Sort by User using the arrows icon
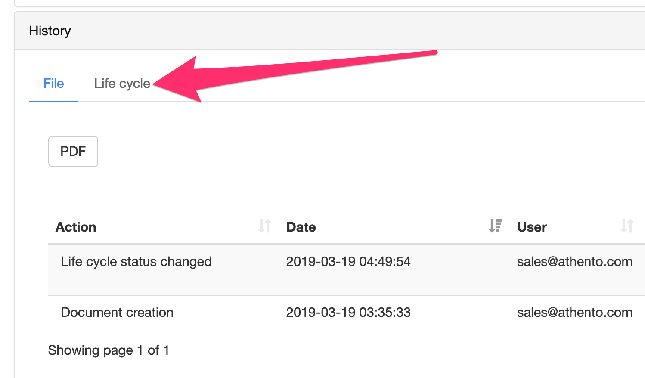 627,226
